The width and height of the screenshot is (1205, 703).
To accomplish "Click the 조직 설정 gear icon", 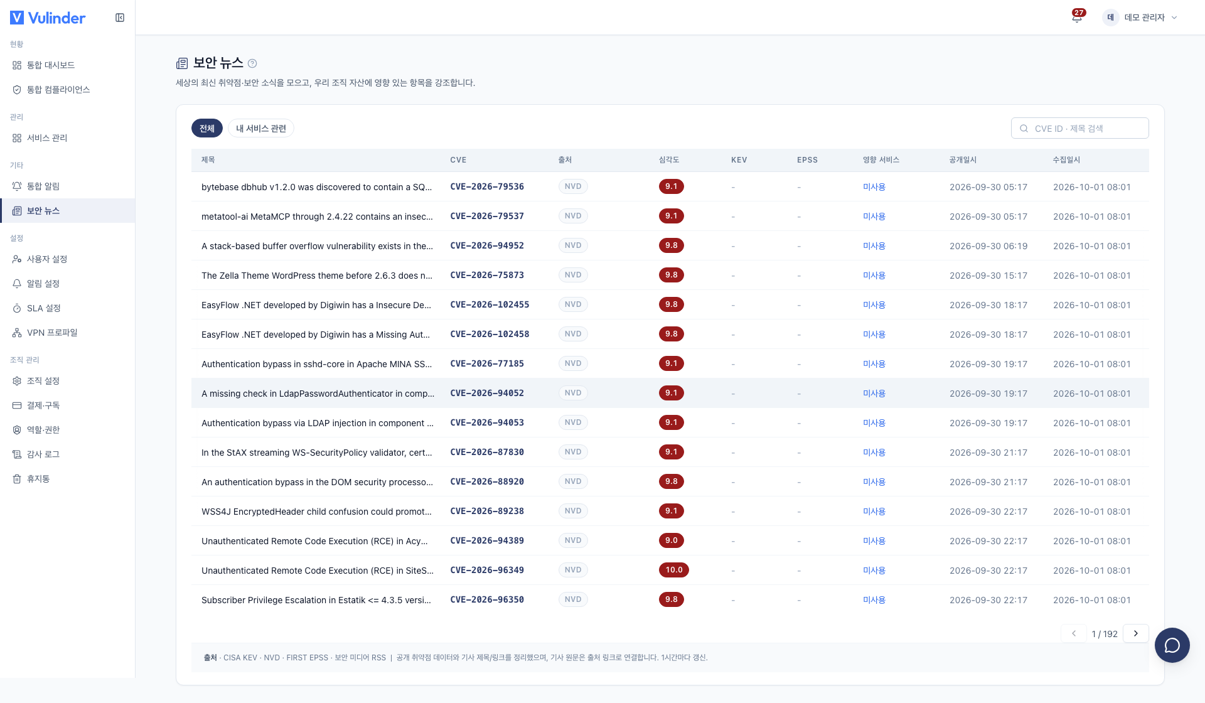I will 17,381.
